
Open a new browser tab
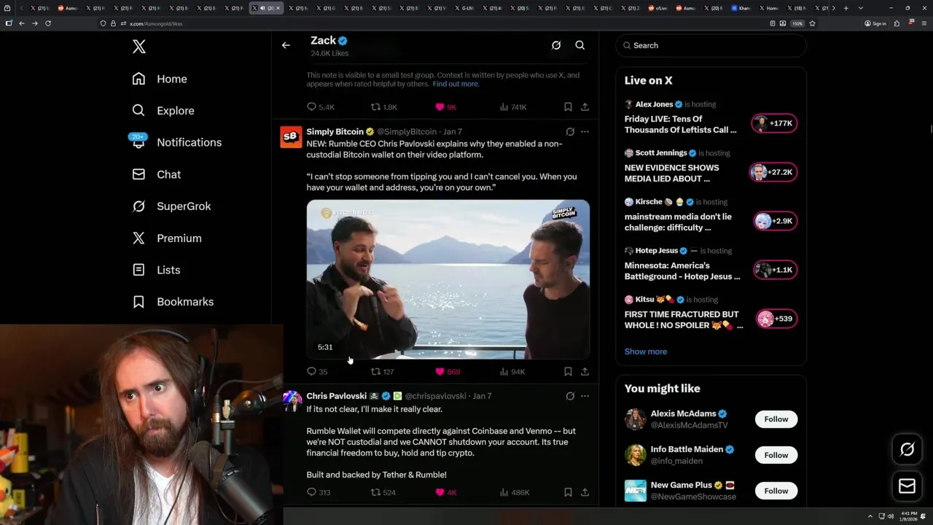[846, 8]
